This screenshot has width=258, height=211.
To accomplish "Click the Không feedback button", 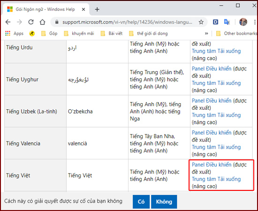I will tap(164, 202).
